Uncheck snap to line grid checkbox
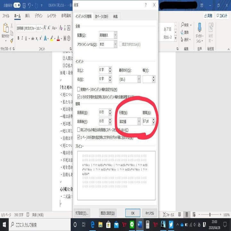The width and height of the screenshot is (231, 231). pyautogui.click(x=79, y=137)
